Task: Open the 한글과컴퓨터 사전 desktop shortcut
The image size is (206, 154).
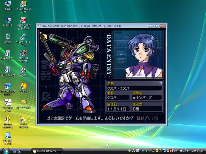Action: pyautogui.click(x=23, y=7)
